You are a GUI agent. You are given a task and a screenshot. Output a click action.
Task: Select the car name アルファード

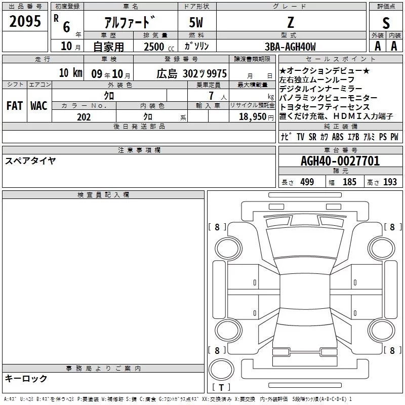(130, 22)
